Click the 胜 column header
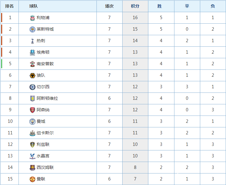 pos(160,6)
